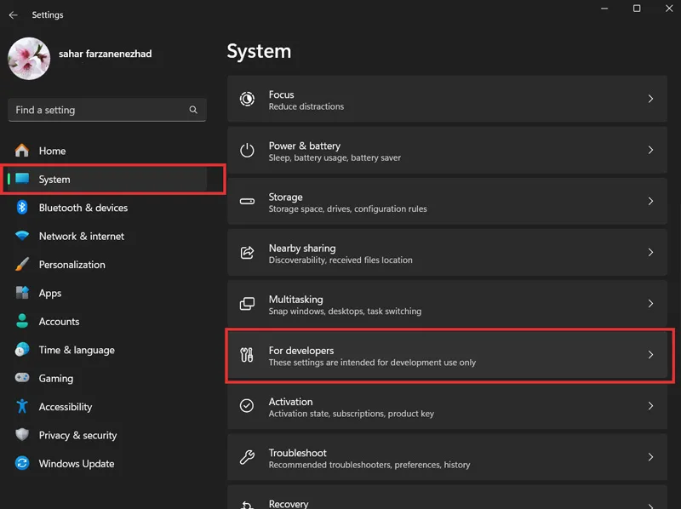Click the Activation checkmark icon

coord(247,406)
